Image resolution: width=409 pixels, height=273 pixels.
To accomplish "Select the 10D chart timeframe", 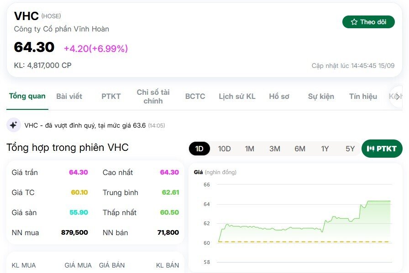I will 224,149.
